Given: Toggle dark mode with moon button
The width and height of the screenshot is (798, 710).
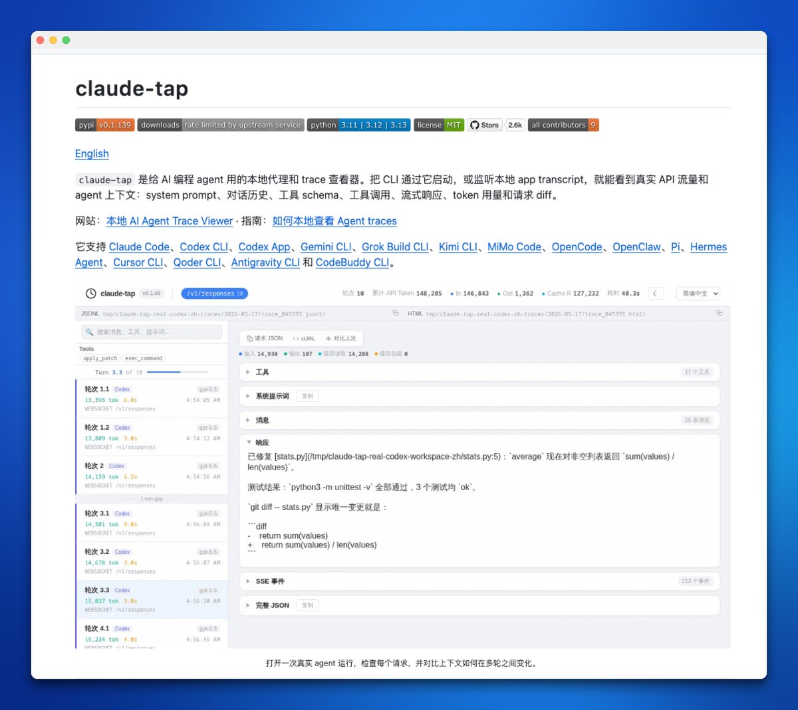Looking at the screenshot, I should pyautogui.click(x=656, y=294).
